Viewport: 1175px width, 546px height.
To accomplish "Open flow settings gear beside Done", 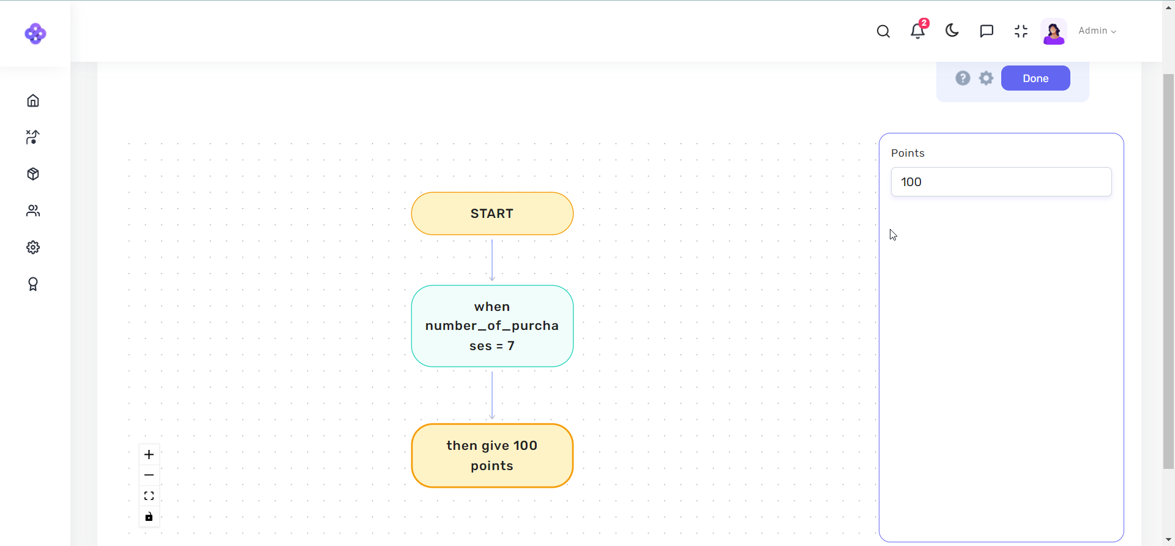I will pos(986,78).
